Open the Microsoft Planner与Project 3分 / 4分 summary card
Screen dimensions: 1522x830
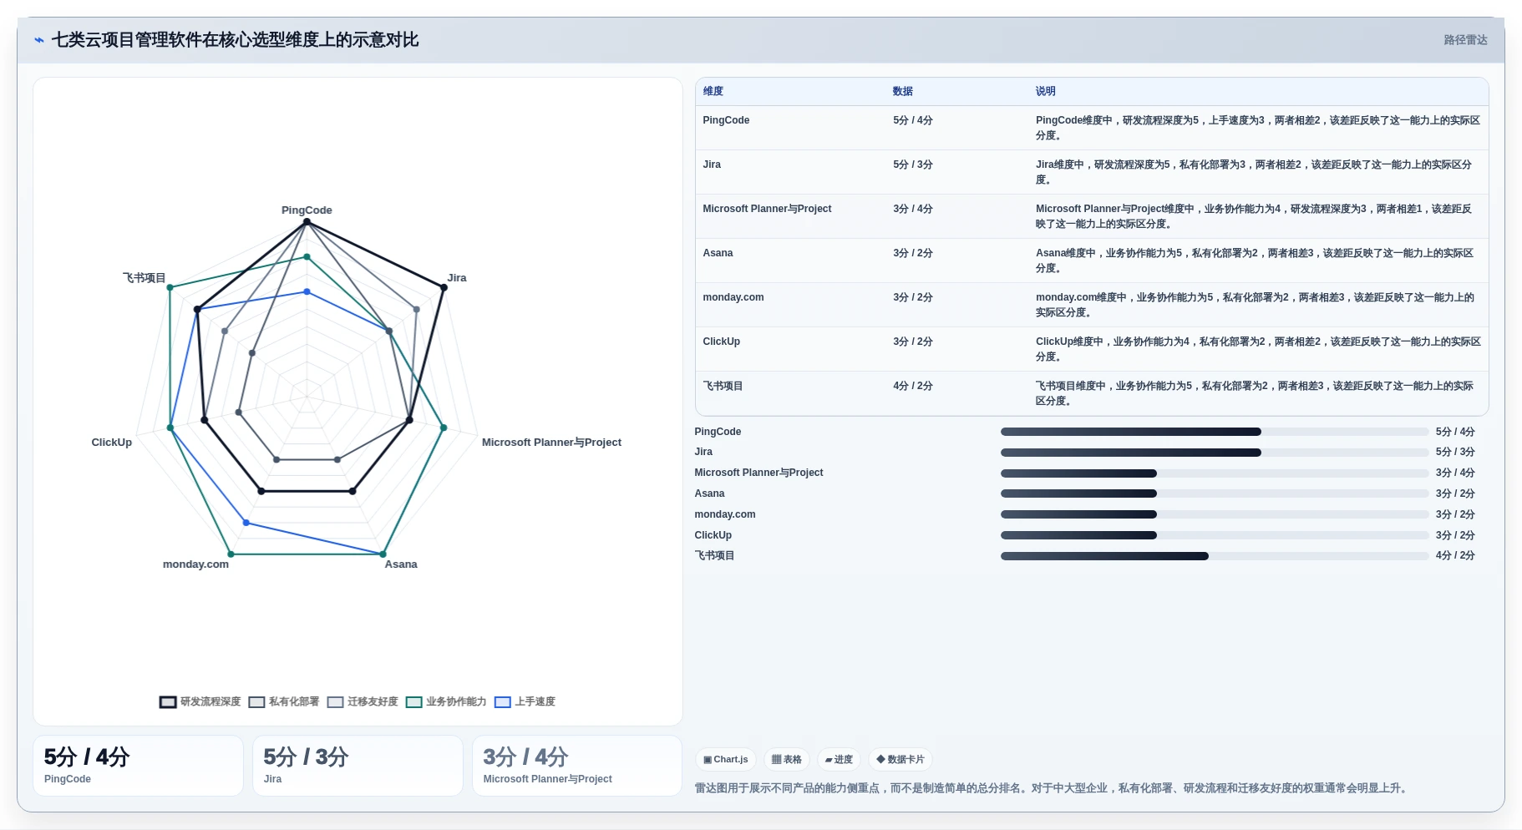[x=577, y=766]
